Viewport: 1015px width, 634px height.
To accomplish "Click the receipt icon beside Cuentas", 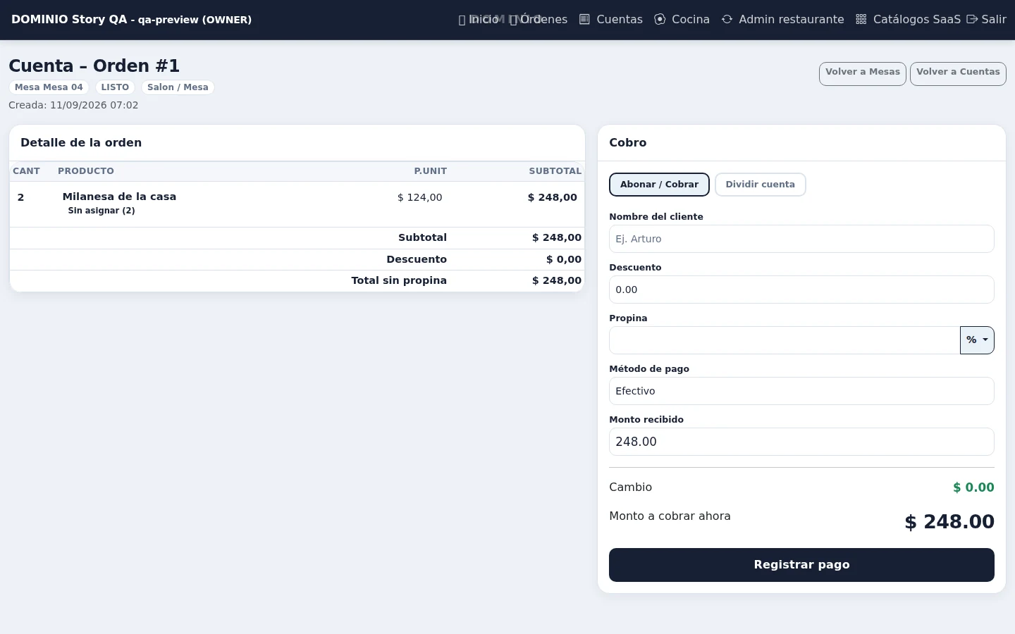I will point(584,20).
